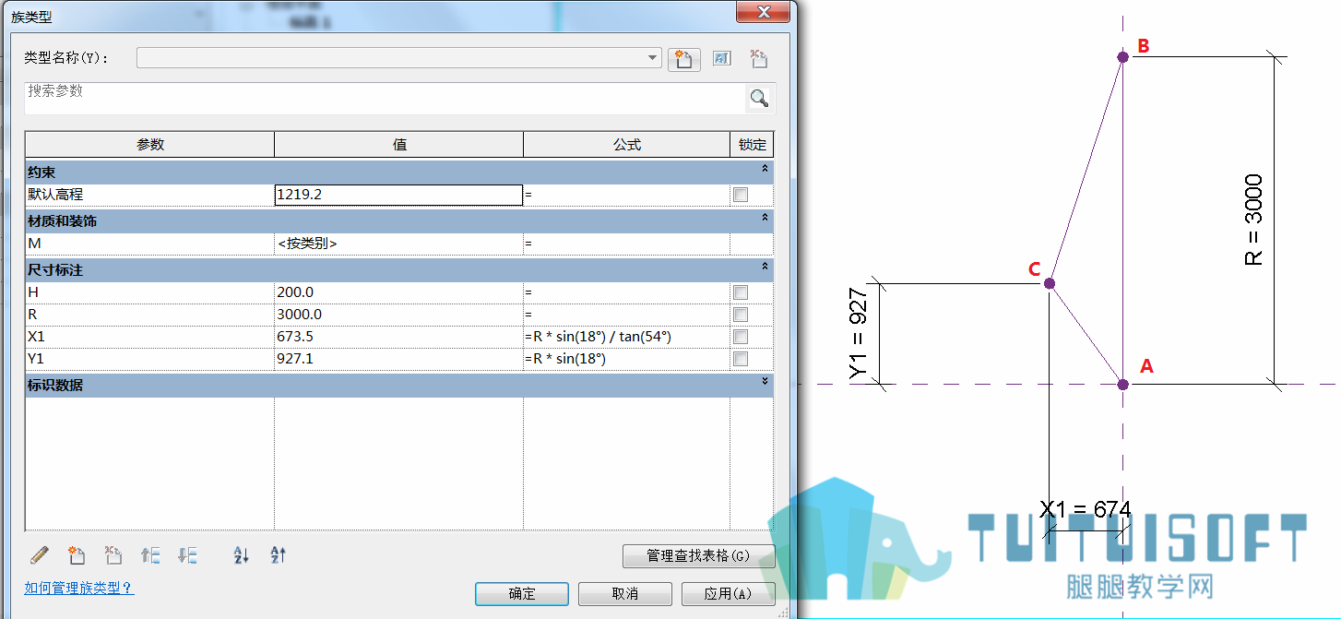Toggle the lock checkbox for R

740,315
